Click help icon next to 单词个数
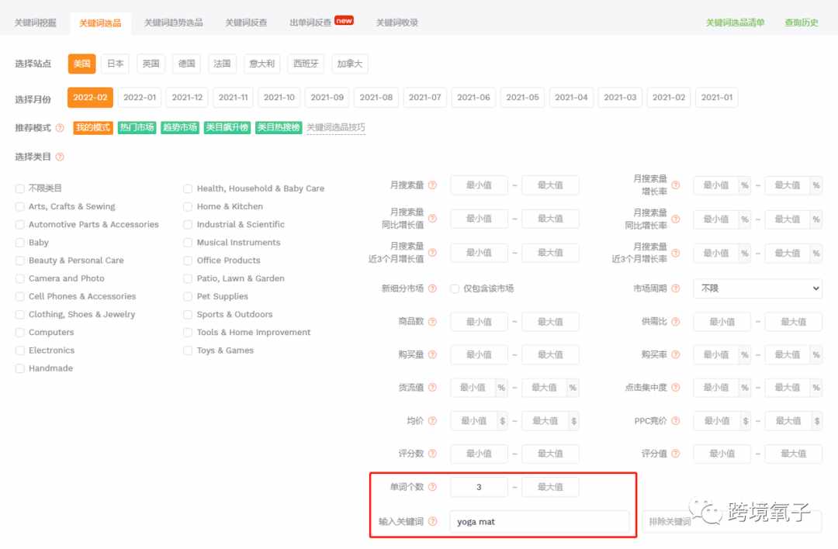The image size is (838, 549). [432, 486]
